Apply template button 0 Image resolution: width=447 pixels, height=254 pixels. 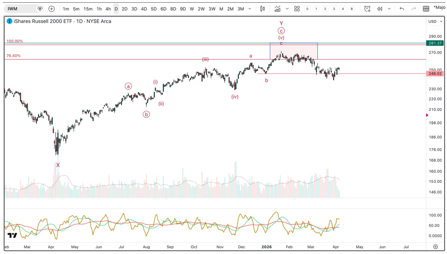pos(307,9)
